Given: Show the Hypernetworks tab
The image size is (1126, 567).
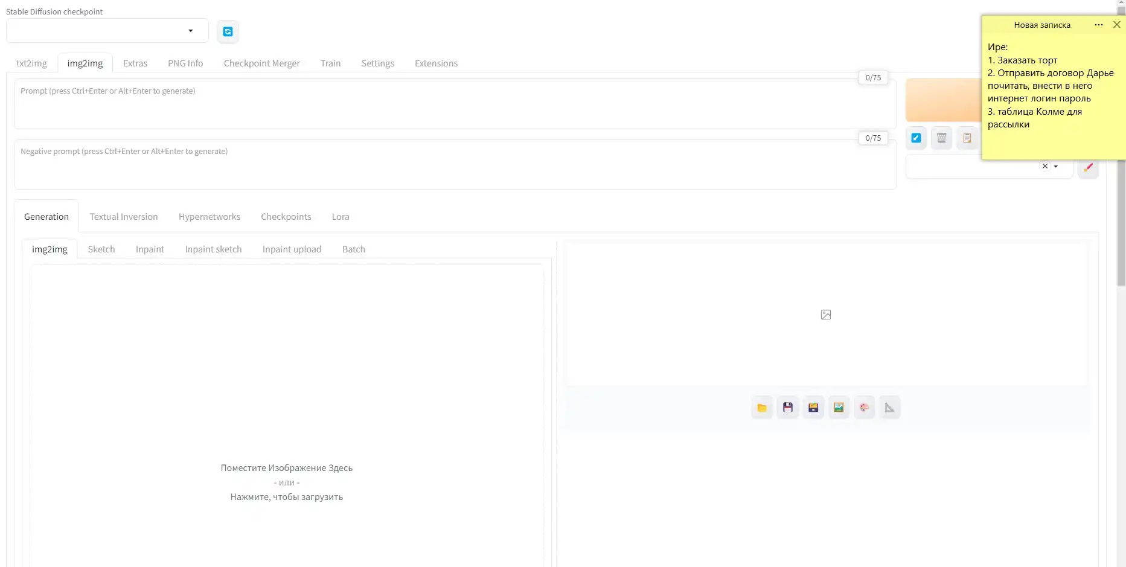Looking at the screenshot, I should [209, 217].
